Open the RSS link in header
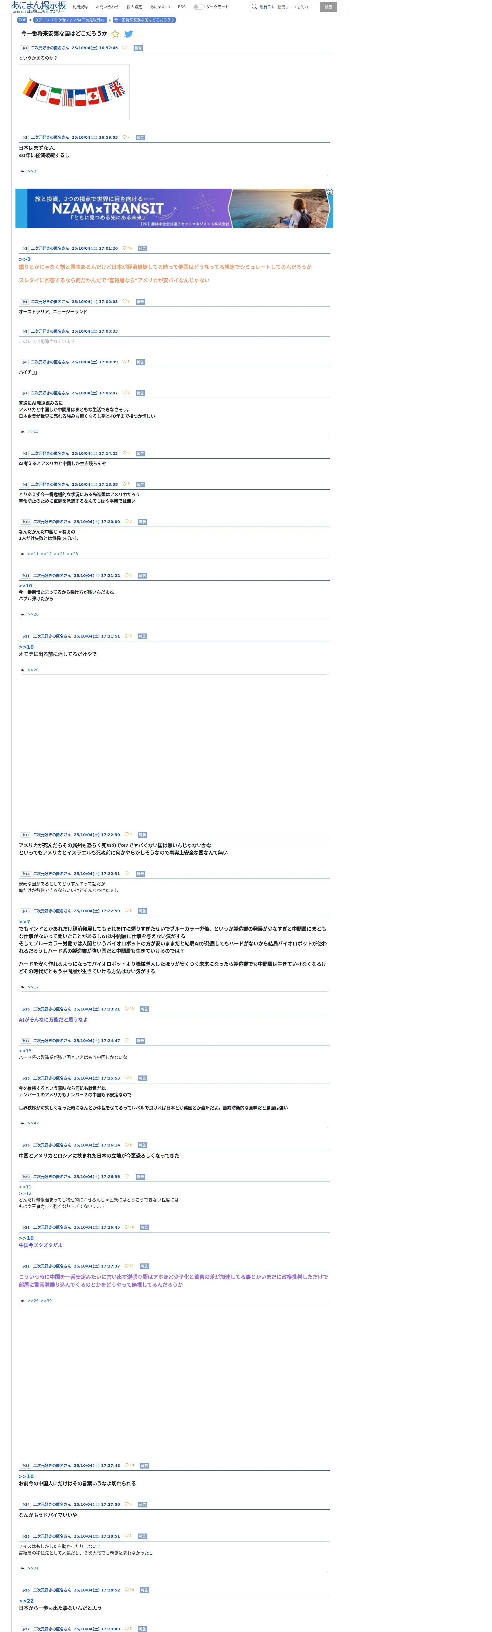The height and width of the screenshot is (1632, 492). click(x=181, y=7)
